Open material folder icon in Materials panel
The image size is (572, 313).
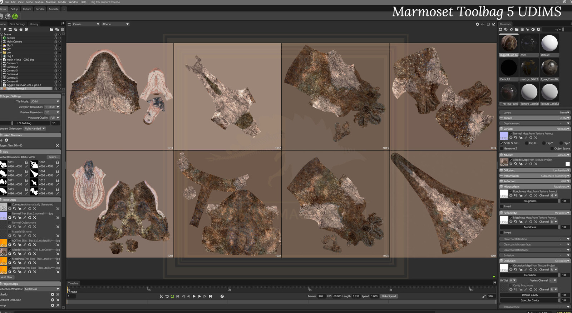(517, 29)
